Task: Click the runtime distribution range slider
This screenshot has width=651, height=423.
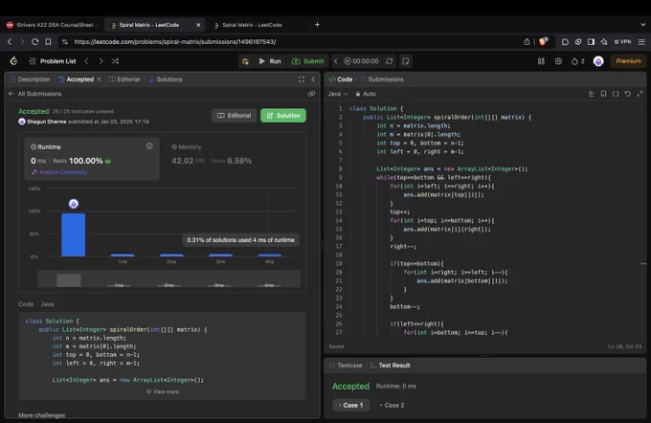Action: coord(168,278)
